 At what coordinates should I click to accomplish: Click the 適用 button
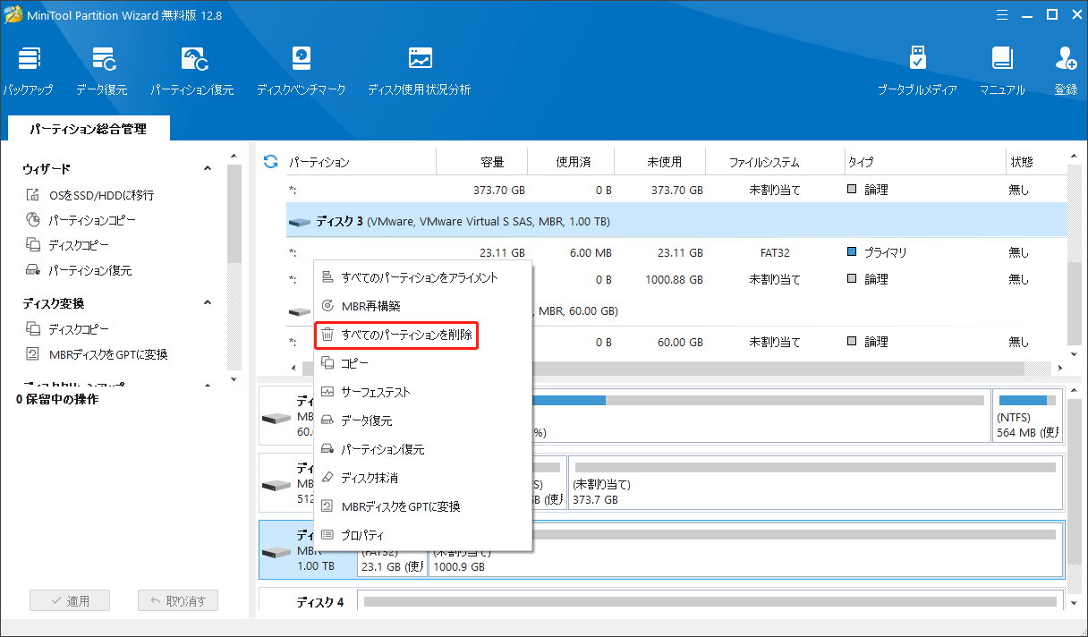tap(70, 599)
